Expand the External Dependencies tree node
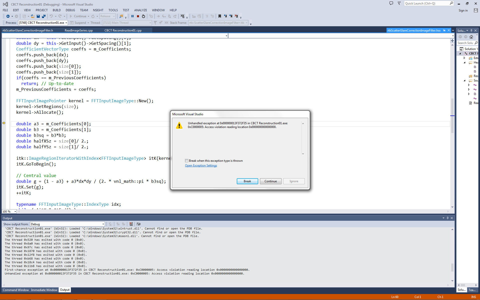Screen dimensions: 480x300 coord(464,58)
